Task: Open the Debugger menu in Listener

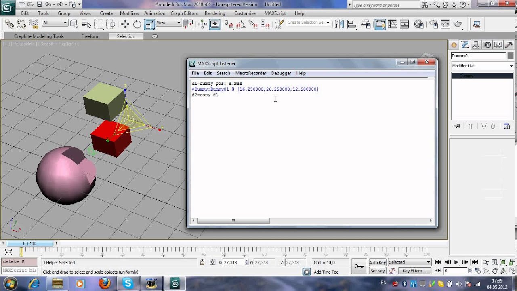Action: coord(281,73)
